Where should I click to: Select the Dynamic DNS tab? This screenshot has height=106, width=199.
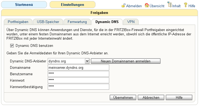tap(107, 22)
